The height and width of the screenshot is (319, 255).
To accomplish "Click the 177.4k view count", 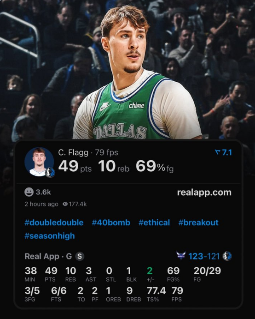I will click(78, 204).
